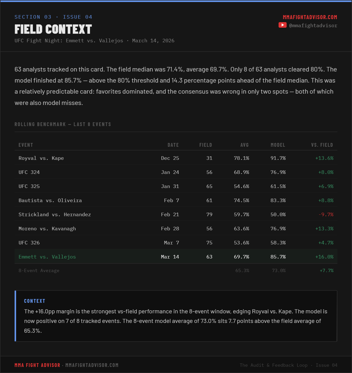Click the UFC 325 event row
352x373 pixels.
click(176, 186)
